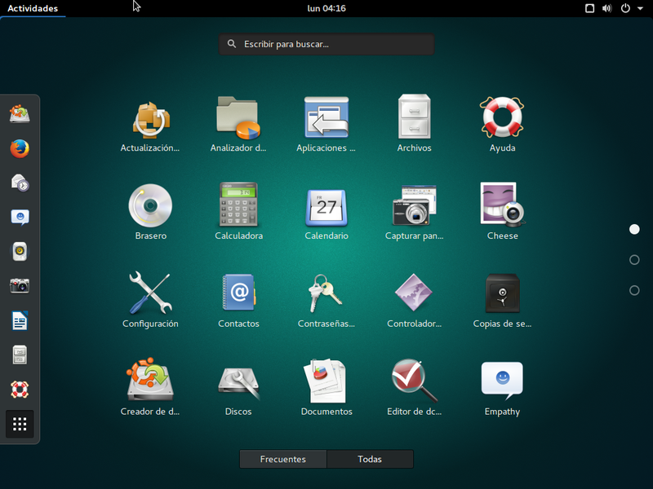Viewport: 653px width, 489px height.
Task: Switch to the Todas apps view
Action: (370, 459)
